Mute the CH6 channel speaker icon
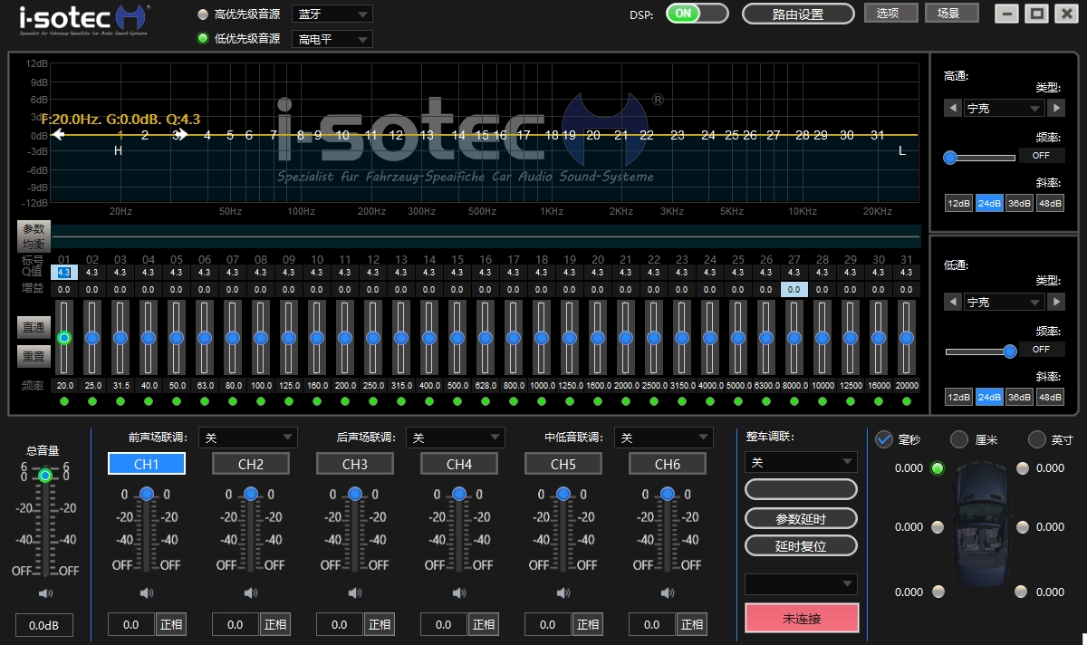 pos(668,593)
